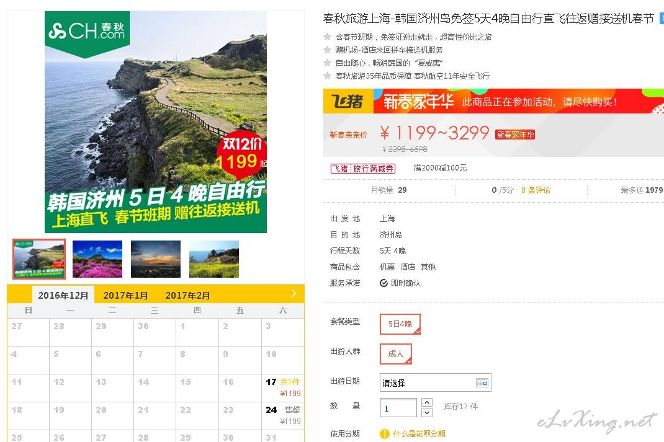664x442 pixels.
Task: Select the 5日4晚 package option
Action: click(400, 324)
